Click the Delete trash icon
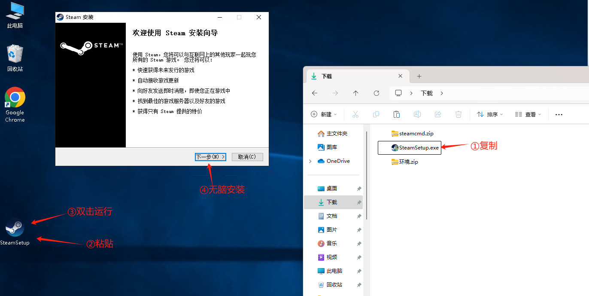The image size is (589, 296). (x=458, y=114)
